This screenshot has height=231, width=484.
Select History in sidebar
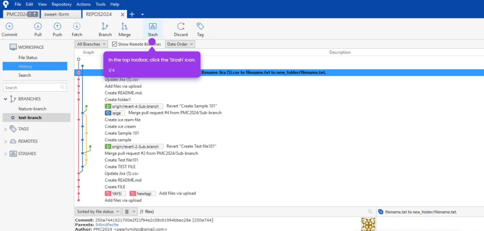(x=35, y=66)
